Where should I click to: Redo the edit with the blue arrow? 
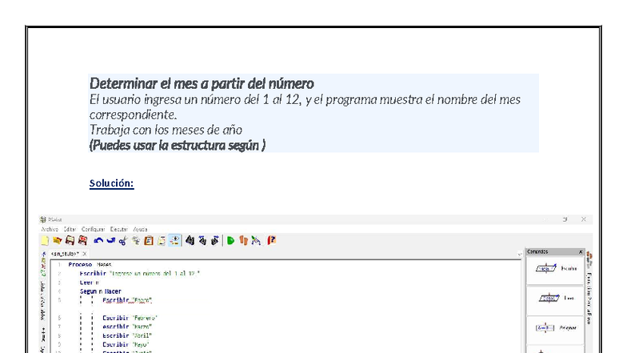coord(110,240)
